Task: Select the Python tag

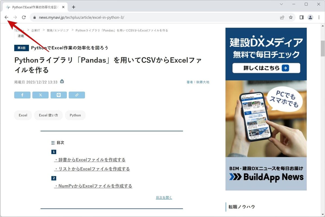Action: coord(75,115)
